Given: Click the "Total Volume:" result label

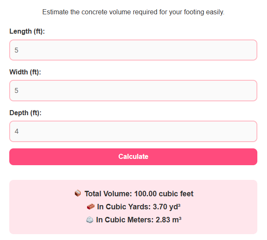Looking at the screenshot, I should coord(108,194).
